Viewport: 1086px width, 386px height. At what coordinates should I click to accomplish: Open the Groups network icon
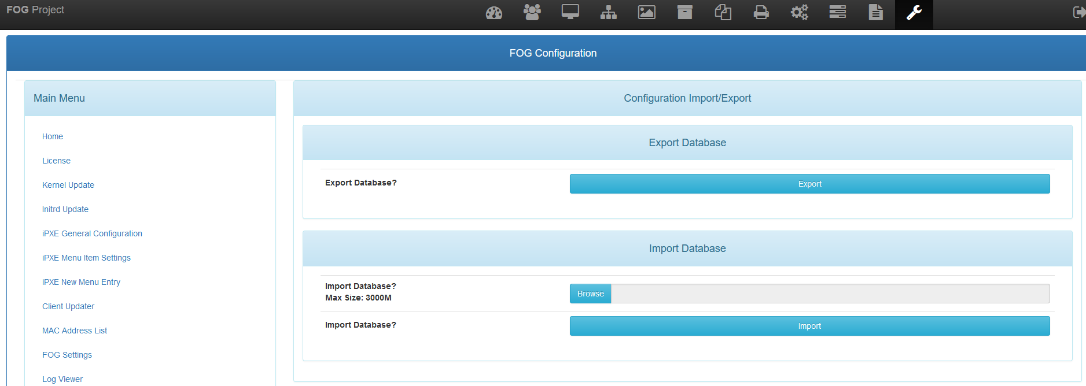click(608, 13)
